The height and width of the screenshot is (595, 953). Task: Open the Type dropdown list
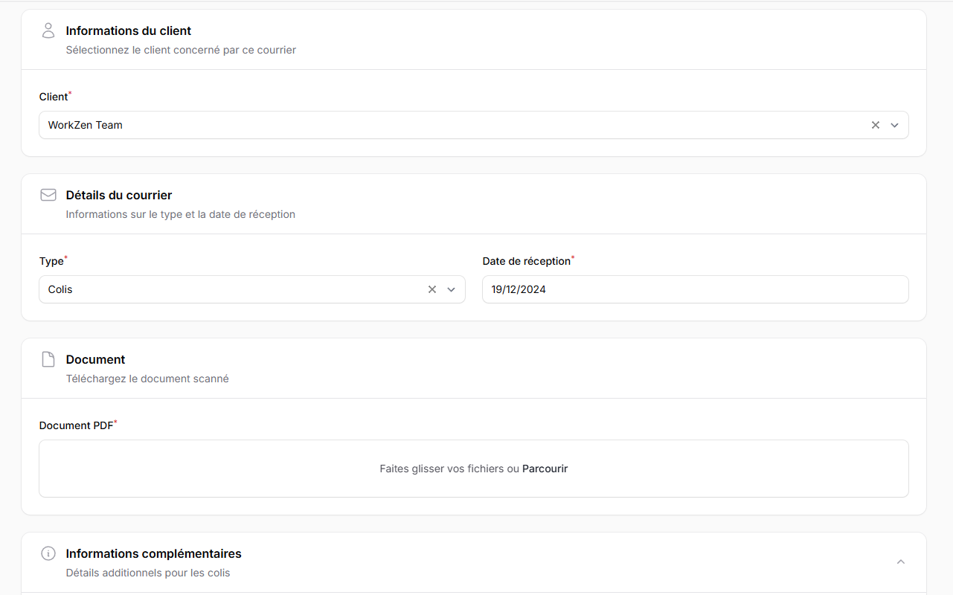[x=451, y=289]
